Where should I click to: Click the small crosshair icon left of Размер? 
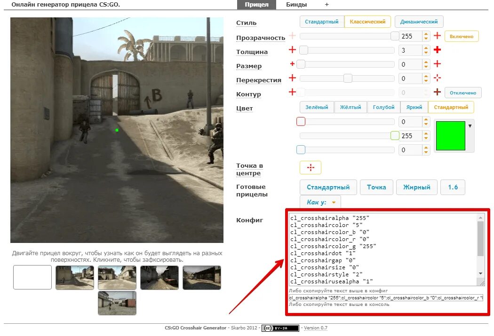(292, 64)
